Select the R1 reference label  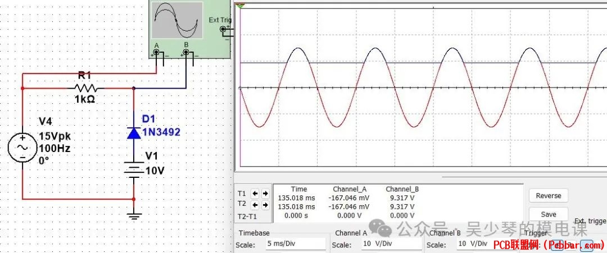click(85, 75)
